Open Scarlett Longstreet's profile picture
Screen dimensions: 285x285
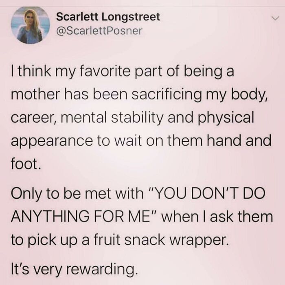31,25
